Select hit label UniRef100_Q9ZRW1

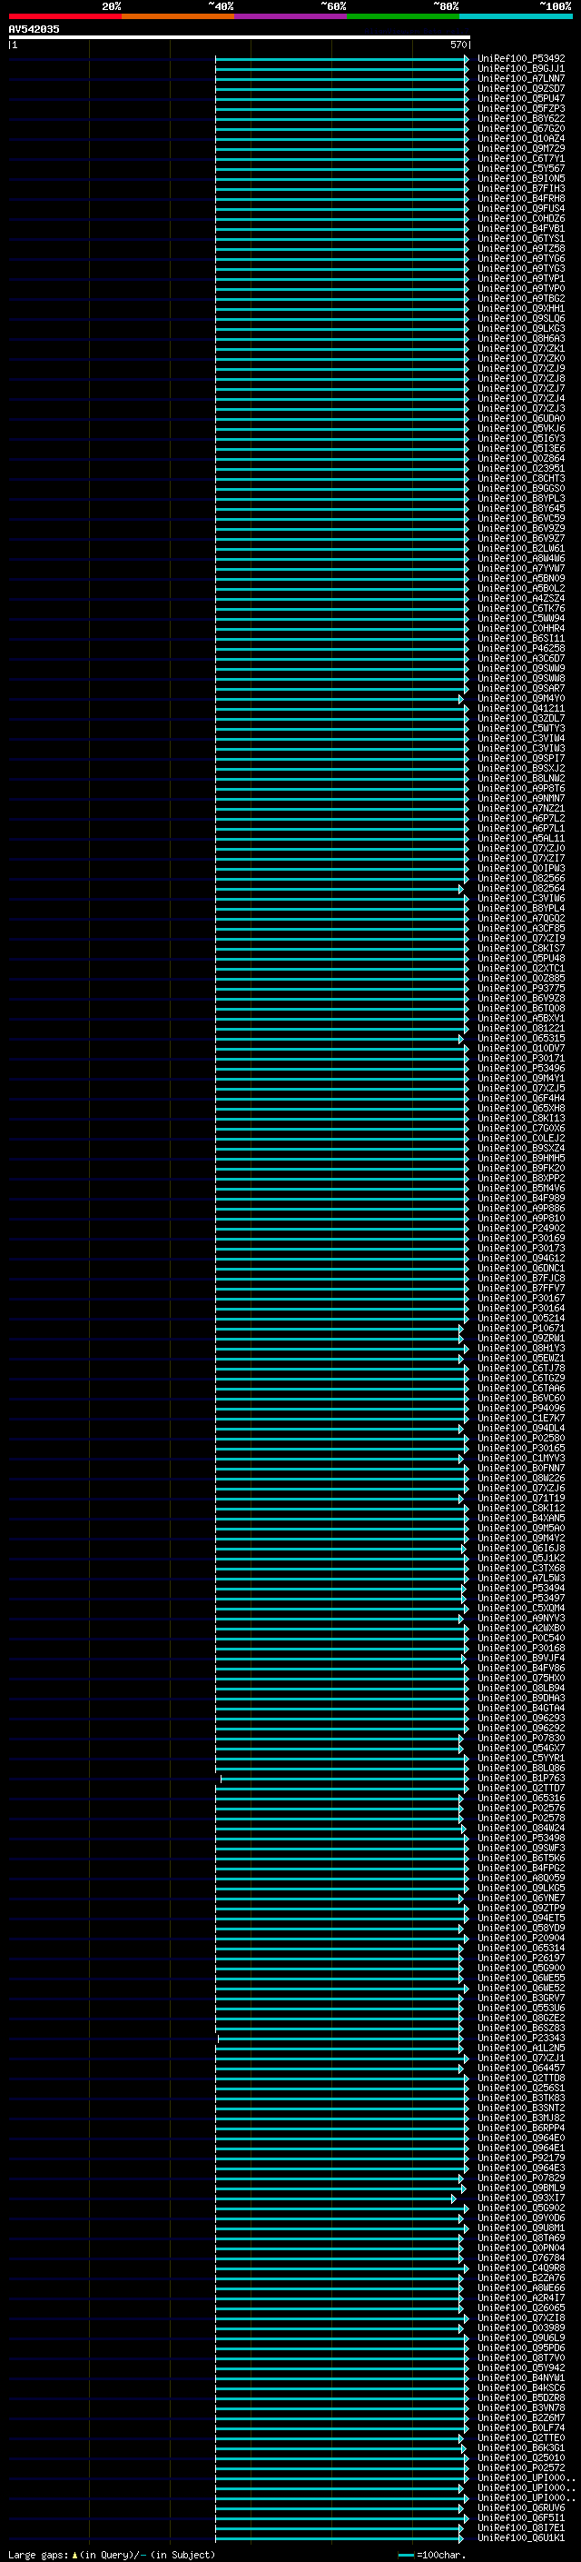(521, 1338)
